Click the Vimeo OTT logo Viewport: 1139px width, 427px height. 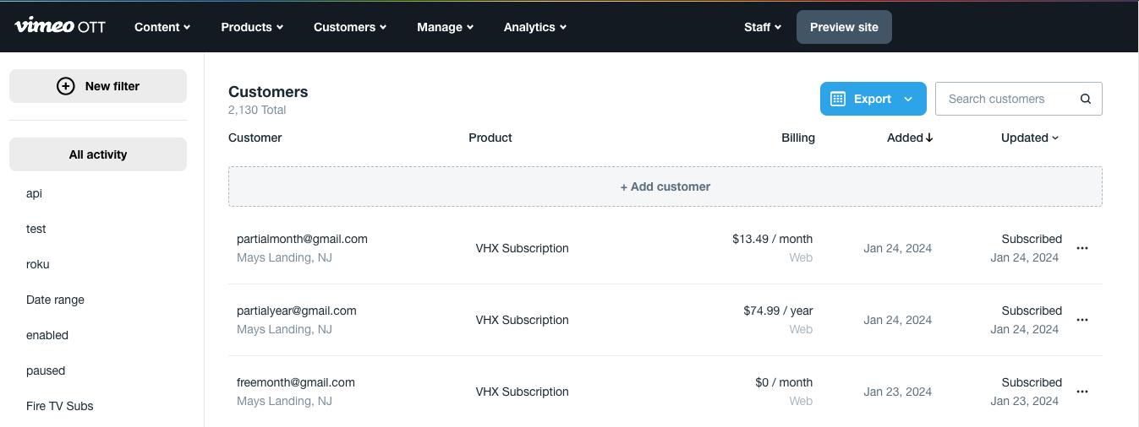click(60, 26)
